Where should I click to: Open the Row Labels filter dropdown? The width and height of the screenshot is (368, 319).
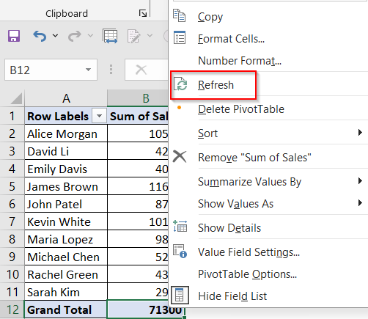pyautogui.click(x=99, y=116)
